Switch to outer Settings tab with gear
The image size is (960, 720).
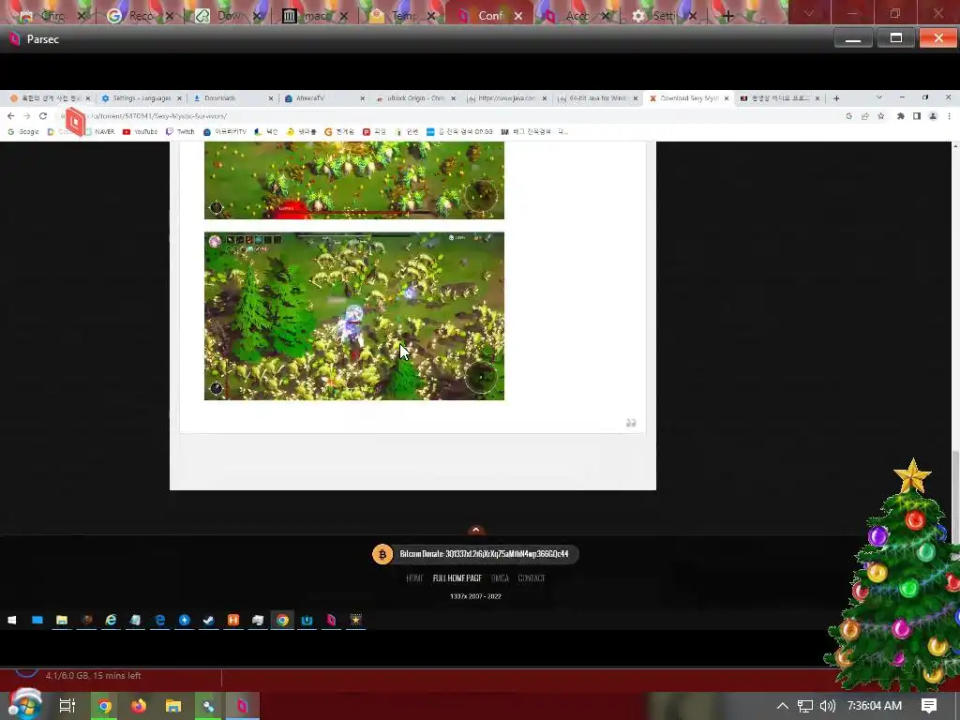point(665,15)
